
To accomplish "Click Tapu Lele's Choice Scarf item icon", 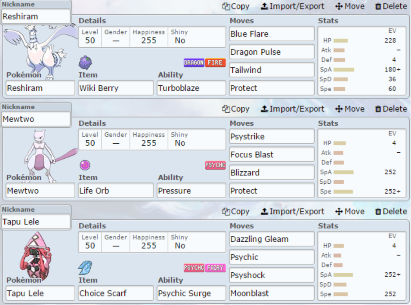I will [x=85, y=268].
